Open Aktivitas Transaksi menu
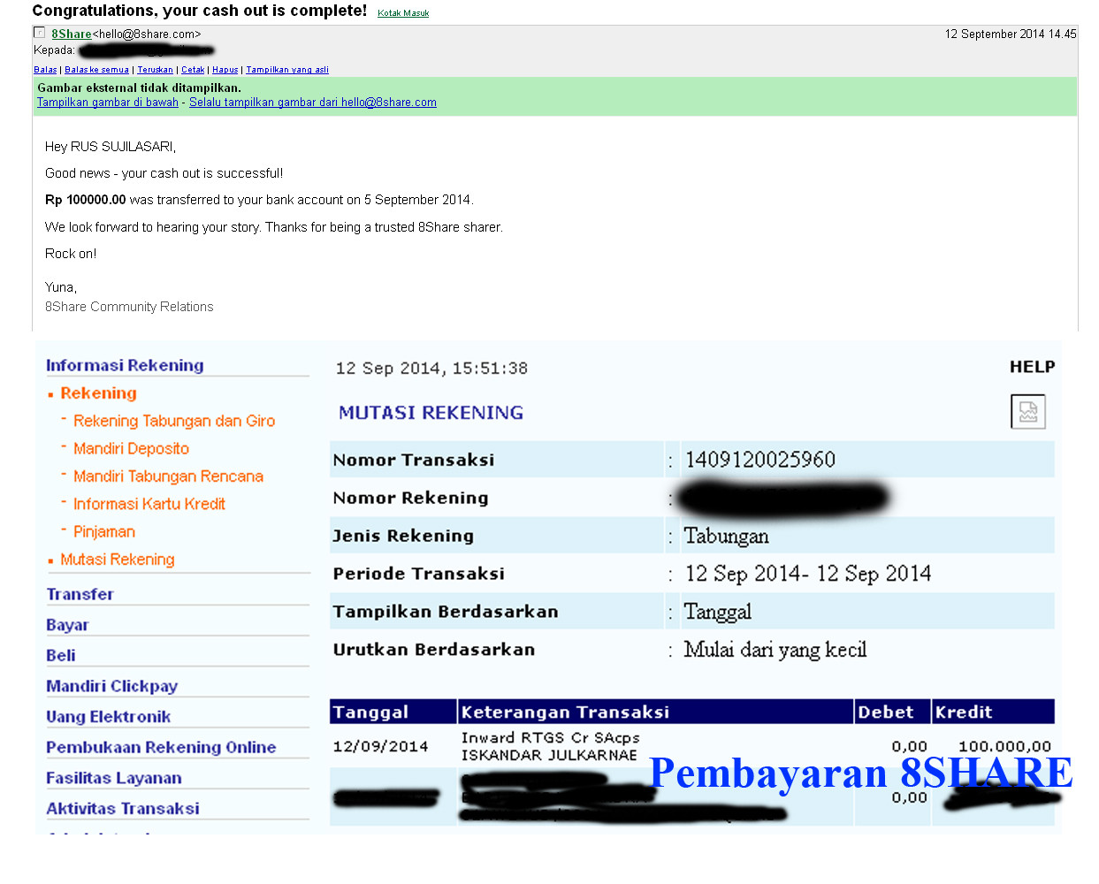The image size is (1099, 884). pos(123,808)
